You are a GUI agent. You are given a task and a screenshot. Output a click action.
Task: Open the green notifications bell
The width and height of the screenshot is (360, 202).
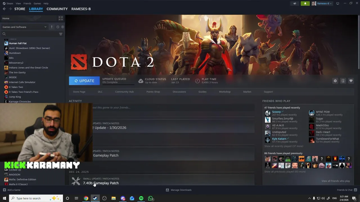pyautogui.click(x=305, y=3)
